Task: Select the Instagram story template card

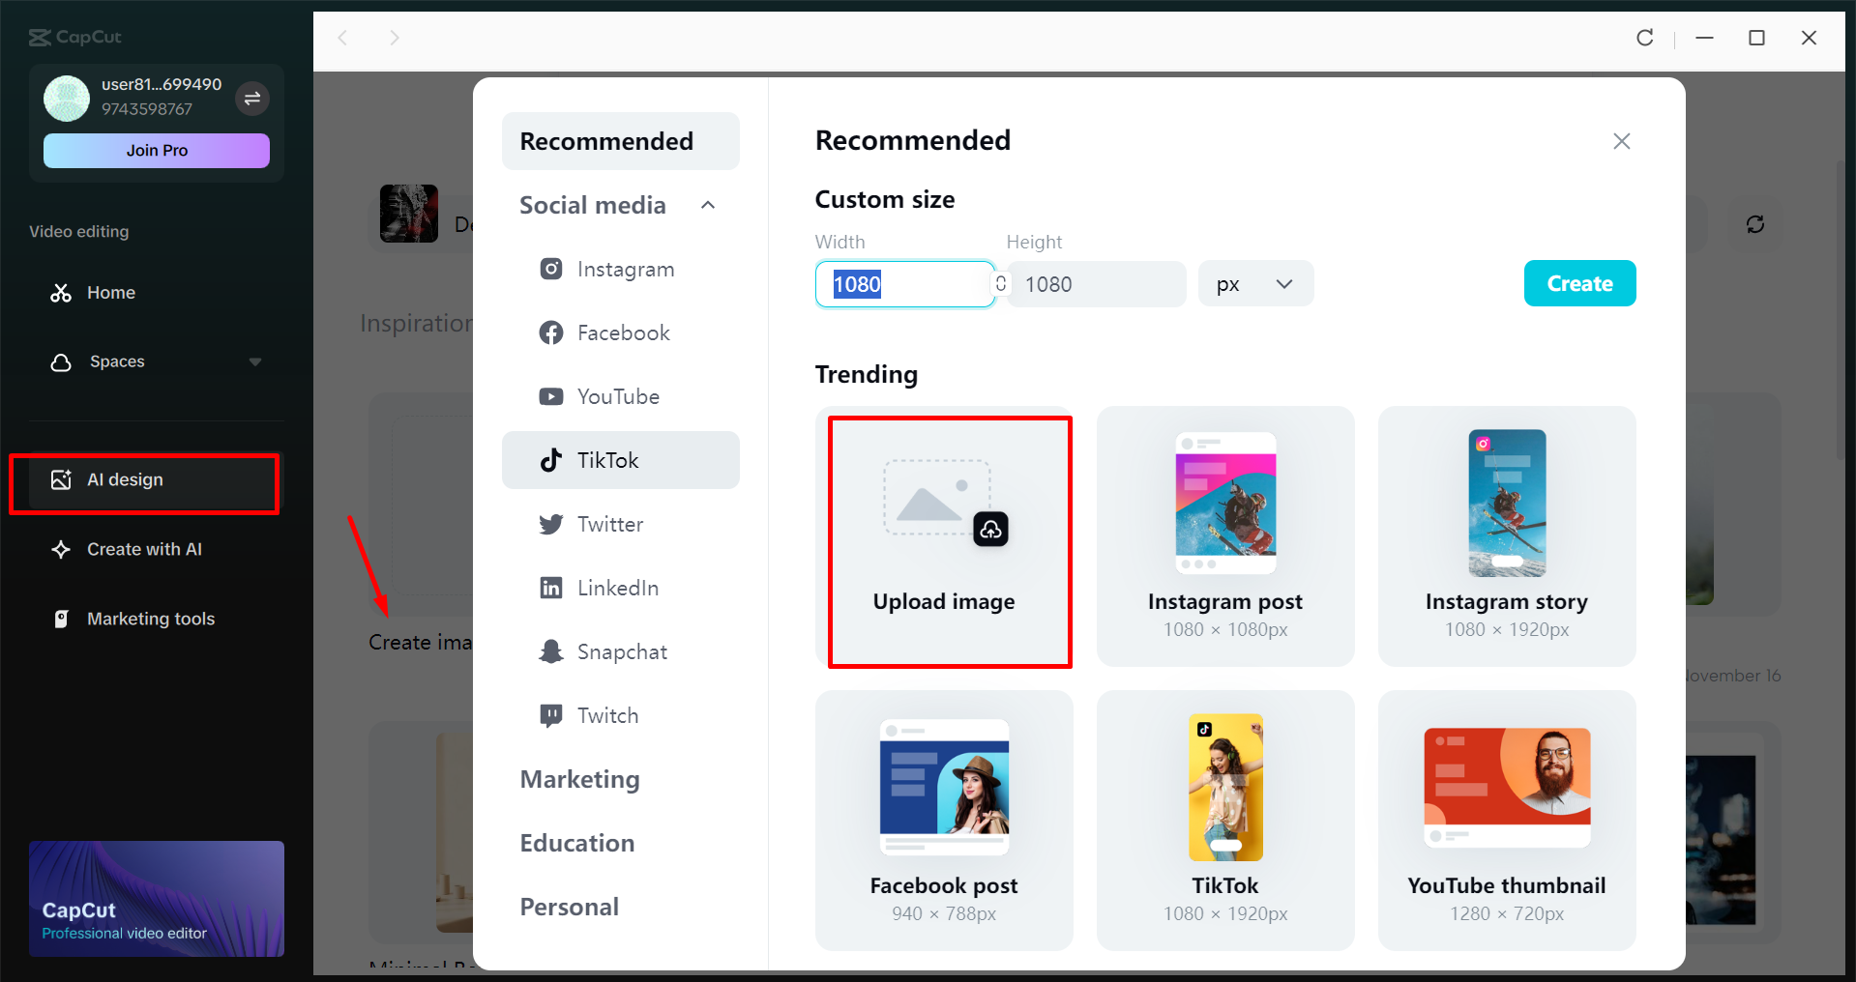Action: point(1505,537)
